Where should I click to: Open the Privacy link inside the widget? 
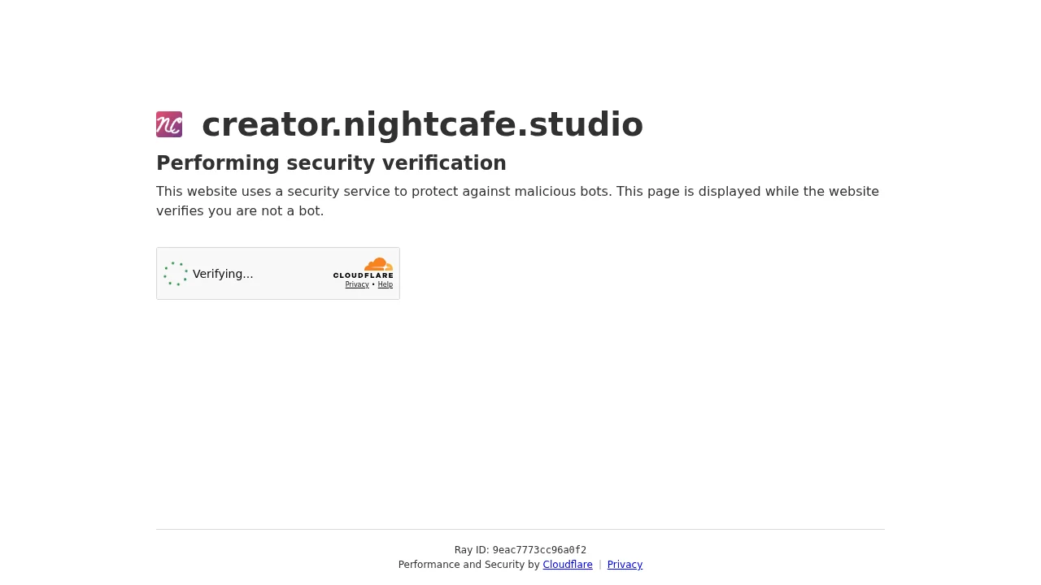(x=357, y=285)
